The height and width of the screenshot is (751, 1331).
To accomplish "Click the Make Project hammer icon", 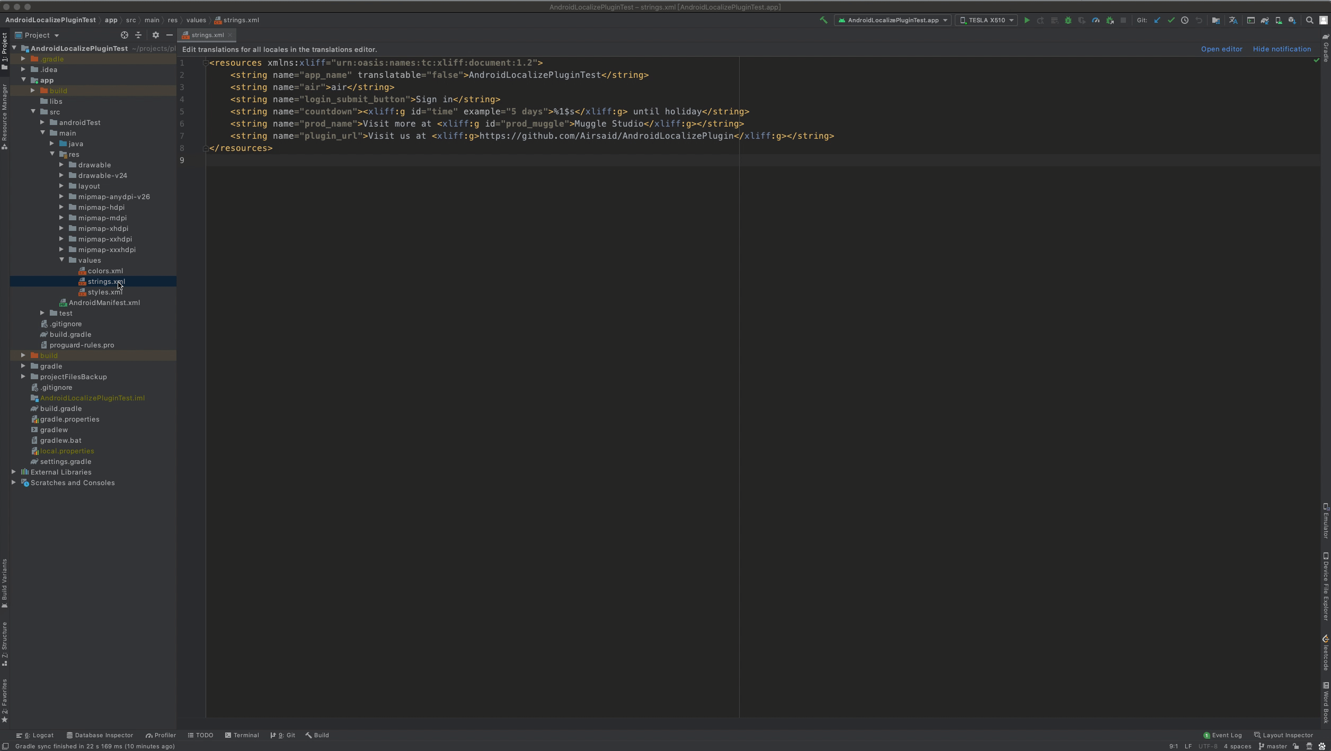I will click(x=823, y=20).
